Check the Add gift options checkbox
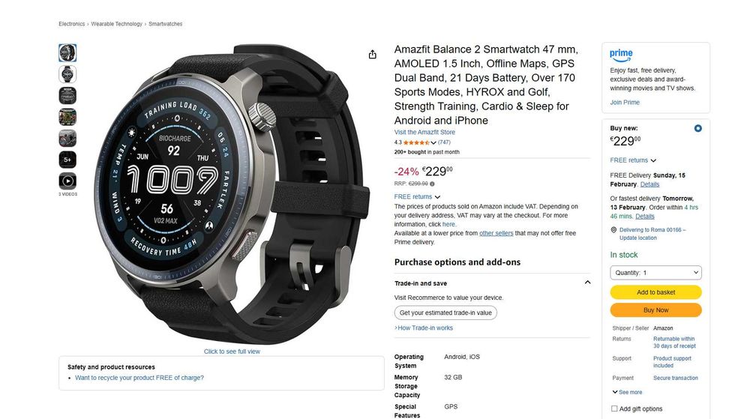The width and height of the screenshot is (750, 419). tap(614, 409)
